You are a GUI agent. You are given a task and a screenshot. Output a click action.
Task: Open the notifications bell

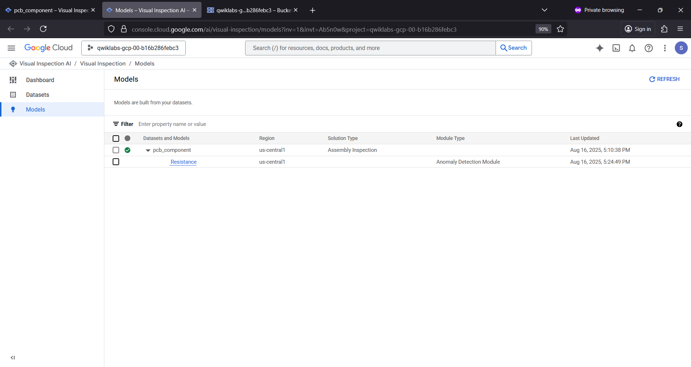pyautogui.click(x=632, y=48)
